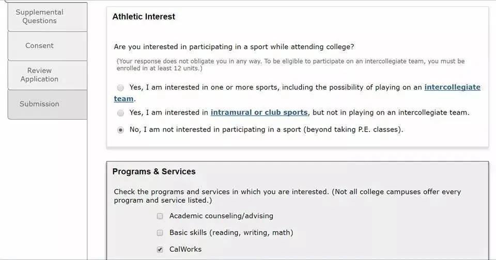Follow the 'intercollegiate team' hyperlink
The image size is (496, 260).
tap(452, 87)
